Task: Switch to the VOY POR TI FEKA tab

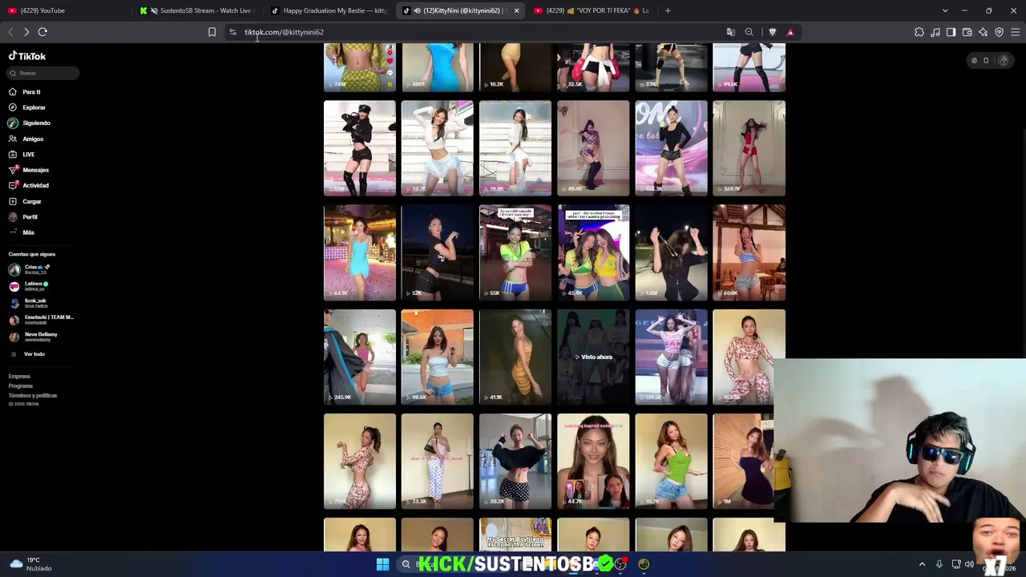Action: tap(592, 10)
